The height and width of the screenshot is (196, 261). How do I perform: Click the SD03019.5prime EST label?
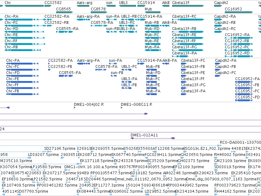[230, 167]
